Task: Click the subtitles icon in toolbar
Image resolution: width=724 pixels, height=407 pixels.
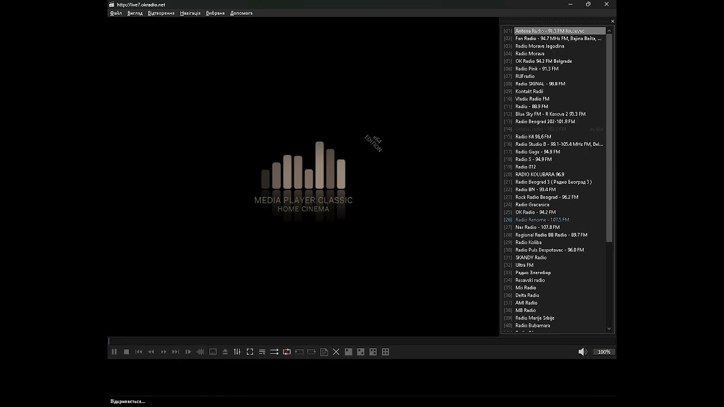Action: (x=213, y=352)
